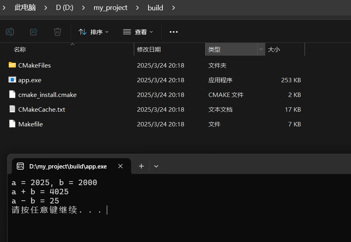Select the app.exe application icon
This screenshot has width=351, height=242.
pyautogui.click(x=12, y=80)
